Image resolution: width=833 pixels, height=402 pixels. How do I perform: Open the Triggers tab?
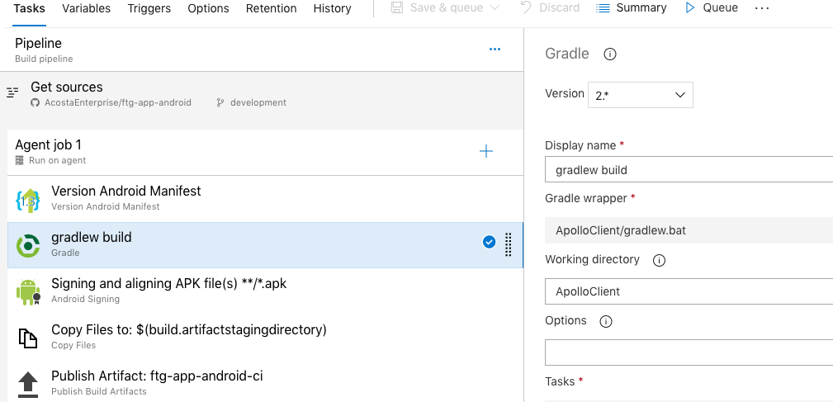[x=149, y=8]
